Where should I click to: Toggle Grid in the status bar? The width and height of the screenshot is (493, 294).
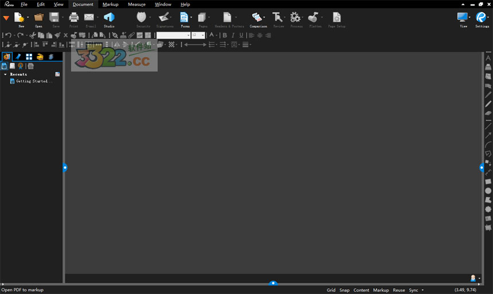[x=331, y=290]
